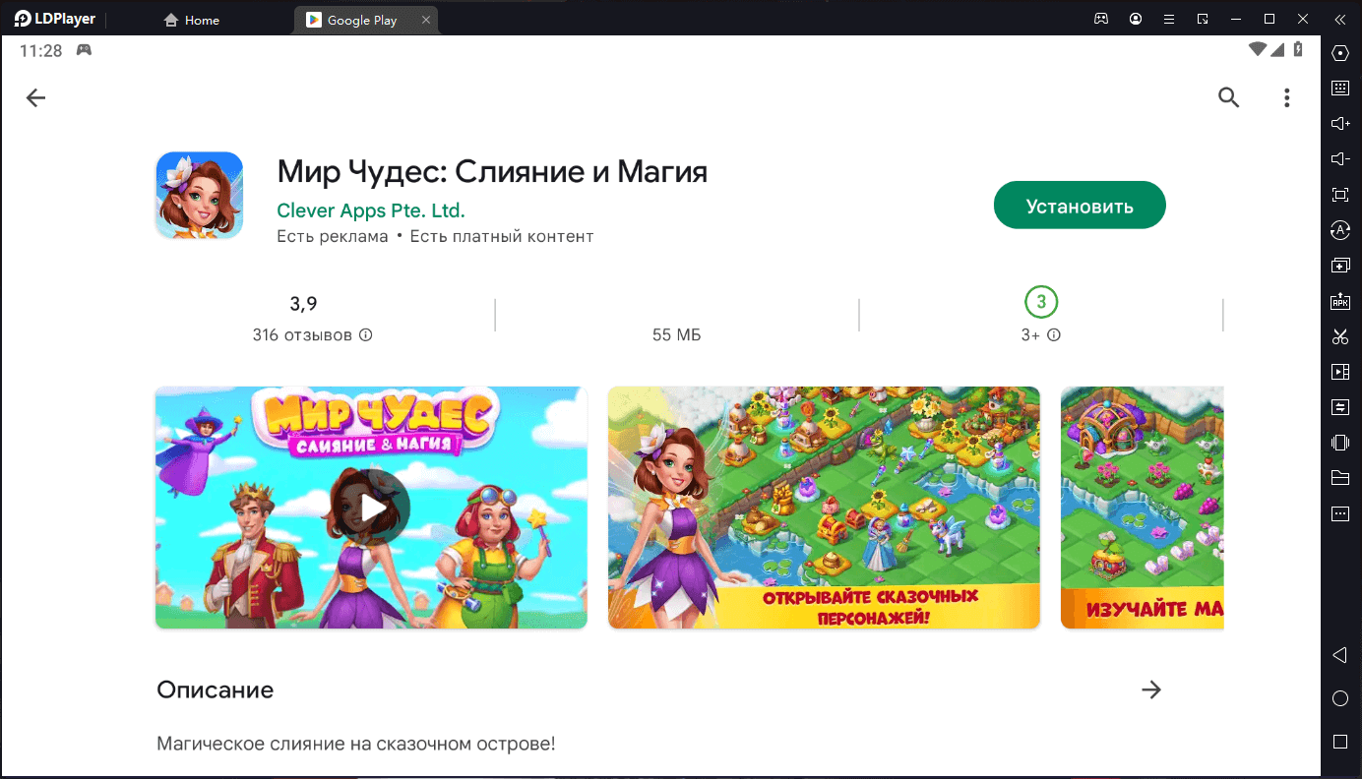
Task: Expand Описание with the arrow
Action: click(1151, 689)
